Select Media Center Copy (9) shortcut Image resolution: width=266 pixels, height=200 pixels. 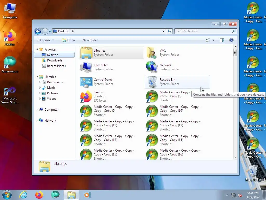click(x=111, y=111)
